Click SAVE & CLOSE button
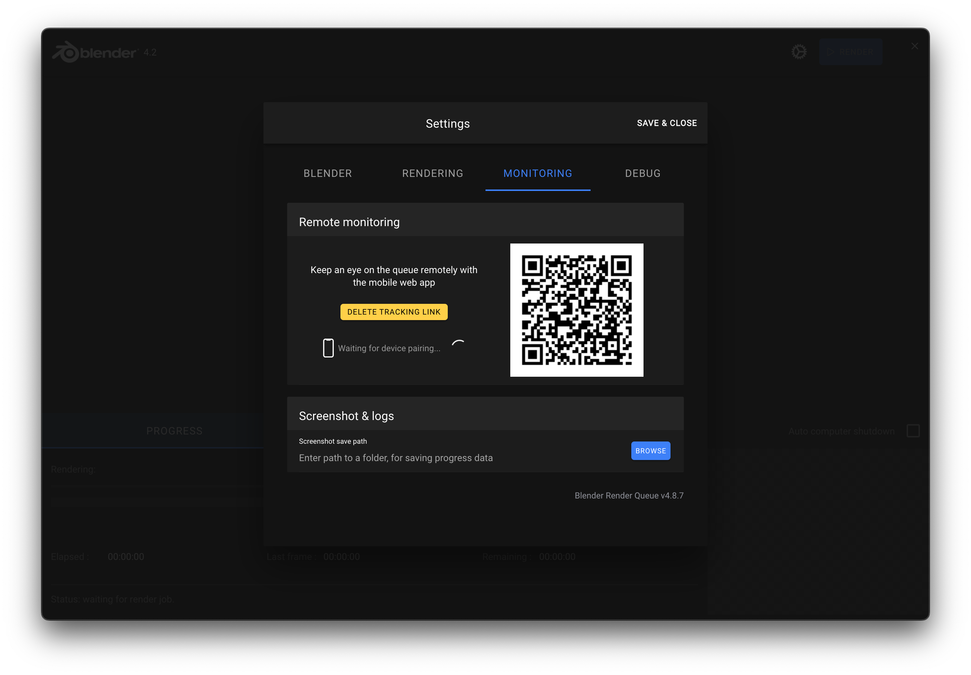Viewport: 971px width, 675px height. (x=667, y=123)
